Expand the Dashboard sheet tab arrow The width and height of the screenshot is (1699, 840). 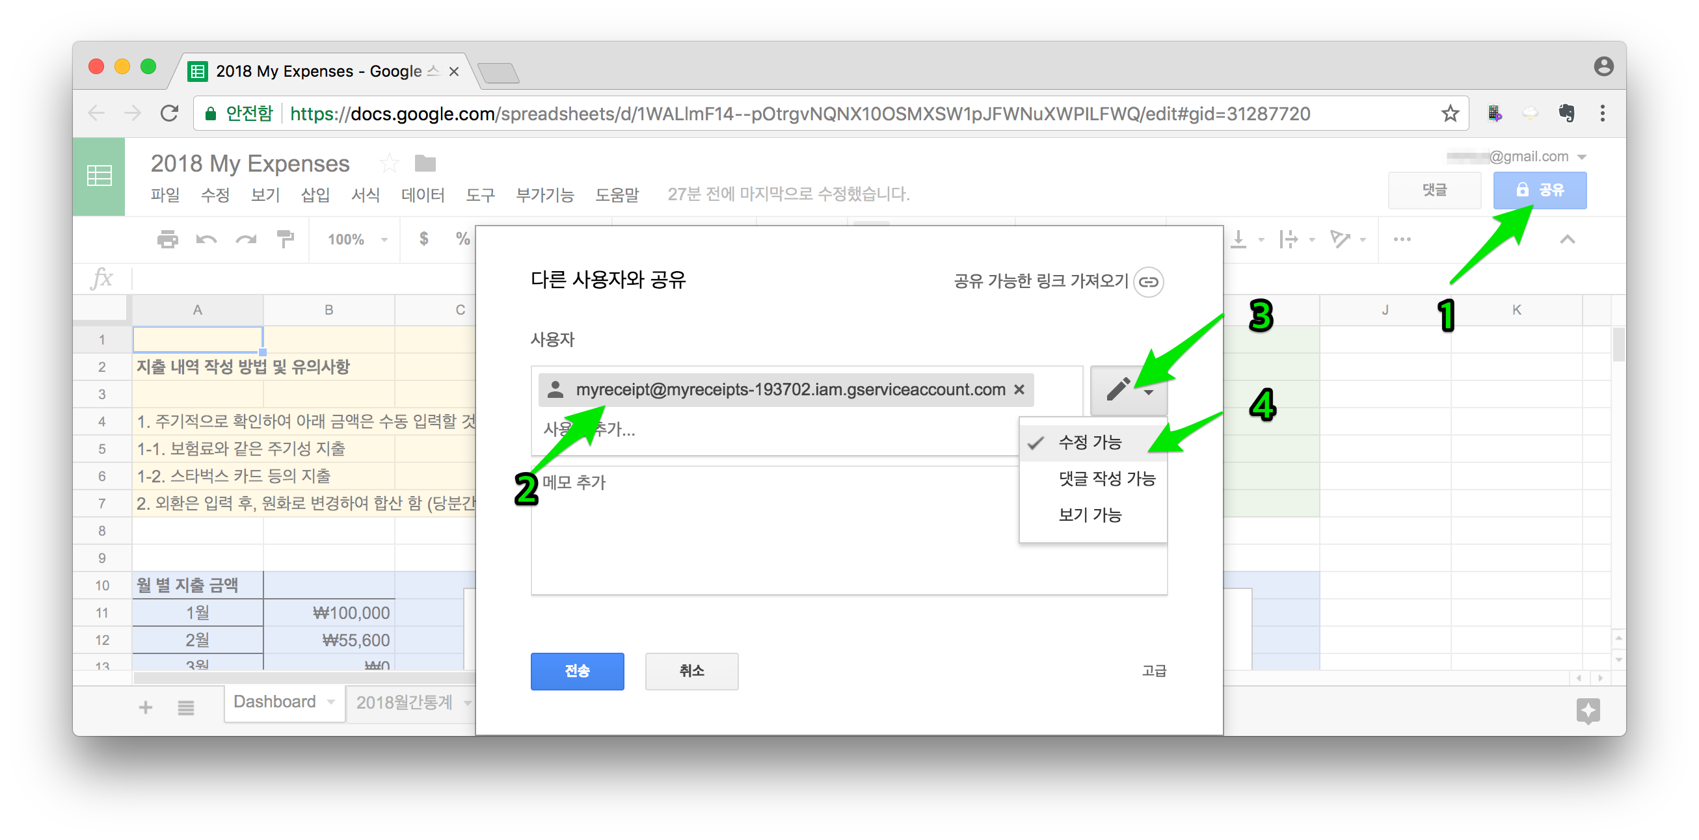[331, 702]
